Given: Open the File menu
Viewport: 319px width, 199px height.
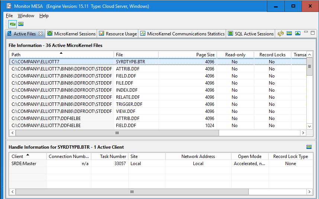Looking at the screenshot, I should (9, 16).
